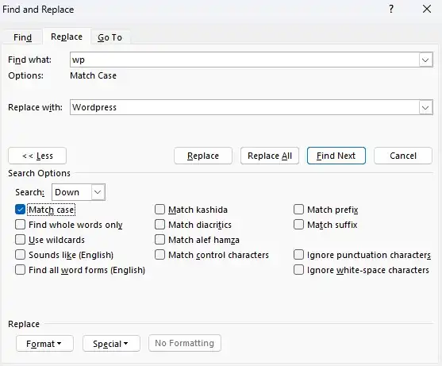Enable Ignore punctuation characters
The width and height of the screenshot is (442, 366).
coord(298,255)
